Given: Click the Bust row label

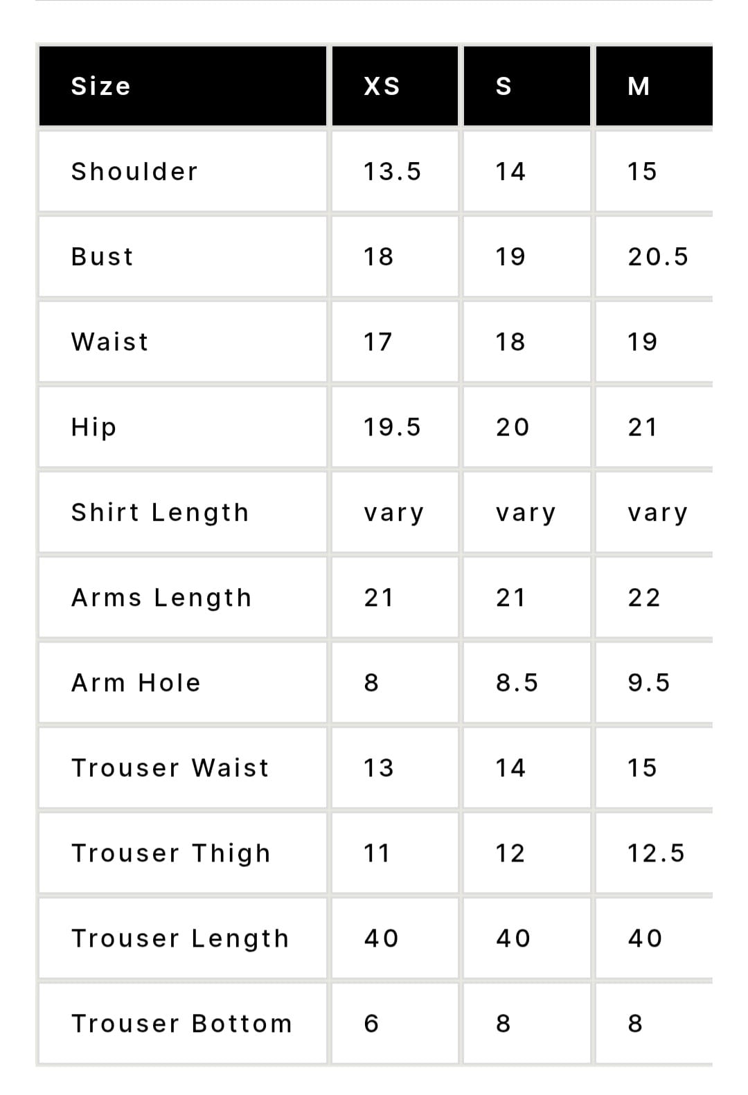Looking at the screenshot, I should coord(103,256).
